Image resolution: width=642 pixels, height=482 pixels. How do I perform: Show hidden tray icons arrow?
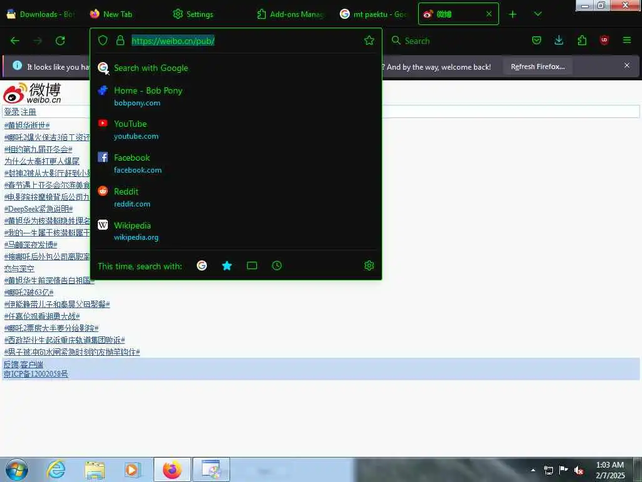(533, 470)
